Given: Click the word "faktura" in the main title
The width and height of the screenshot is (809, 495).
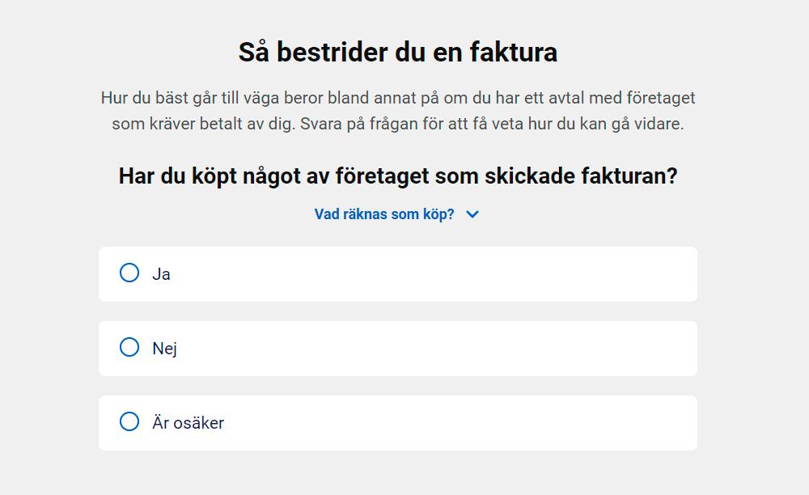Looking at the screenshot, I should click(514, 53).
